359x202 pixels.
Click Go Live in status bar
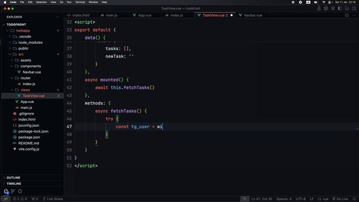point(340,199)
